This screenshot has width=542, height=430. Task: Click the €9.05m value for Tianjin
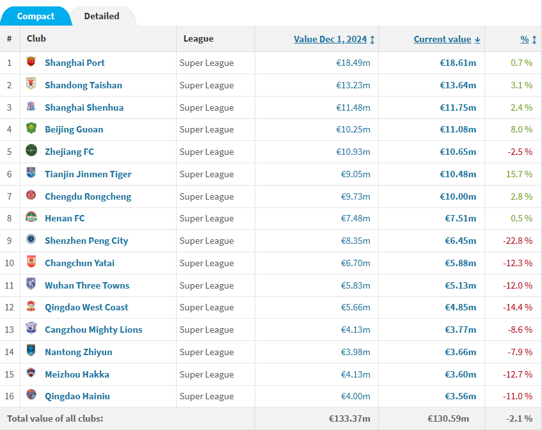355,174
